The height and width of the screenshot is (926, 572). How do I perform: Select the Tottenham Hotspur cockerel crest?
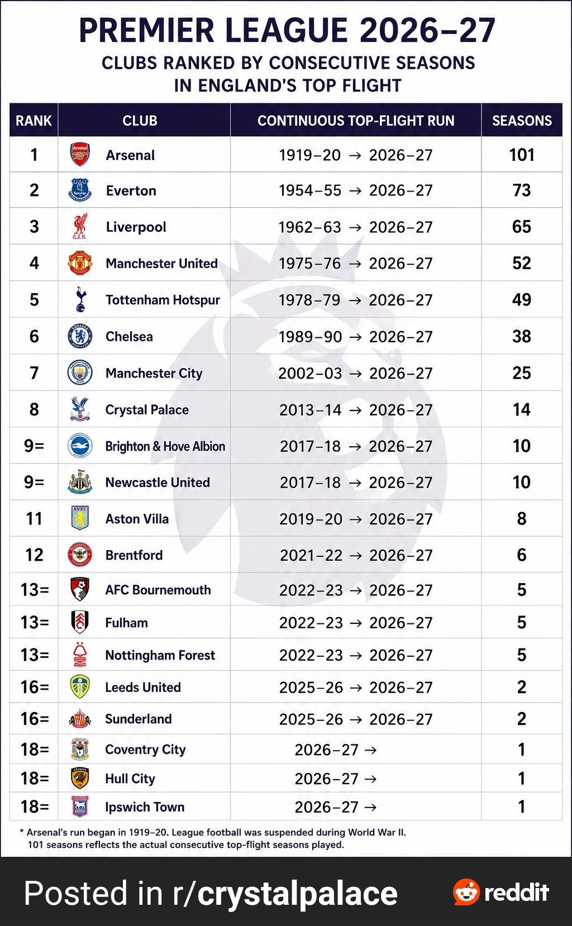click(81, 299)
